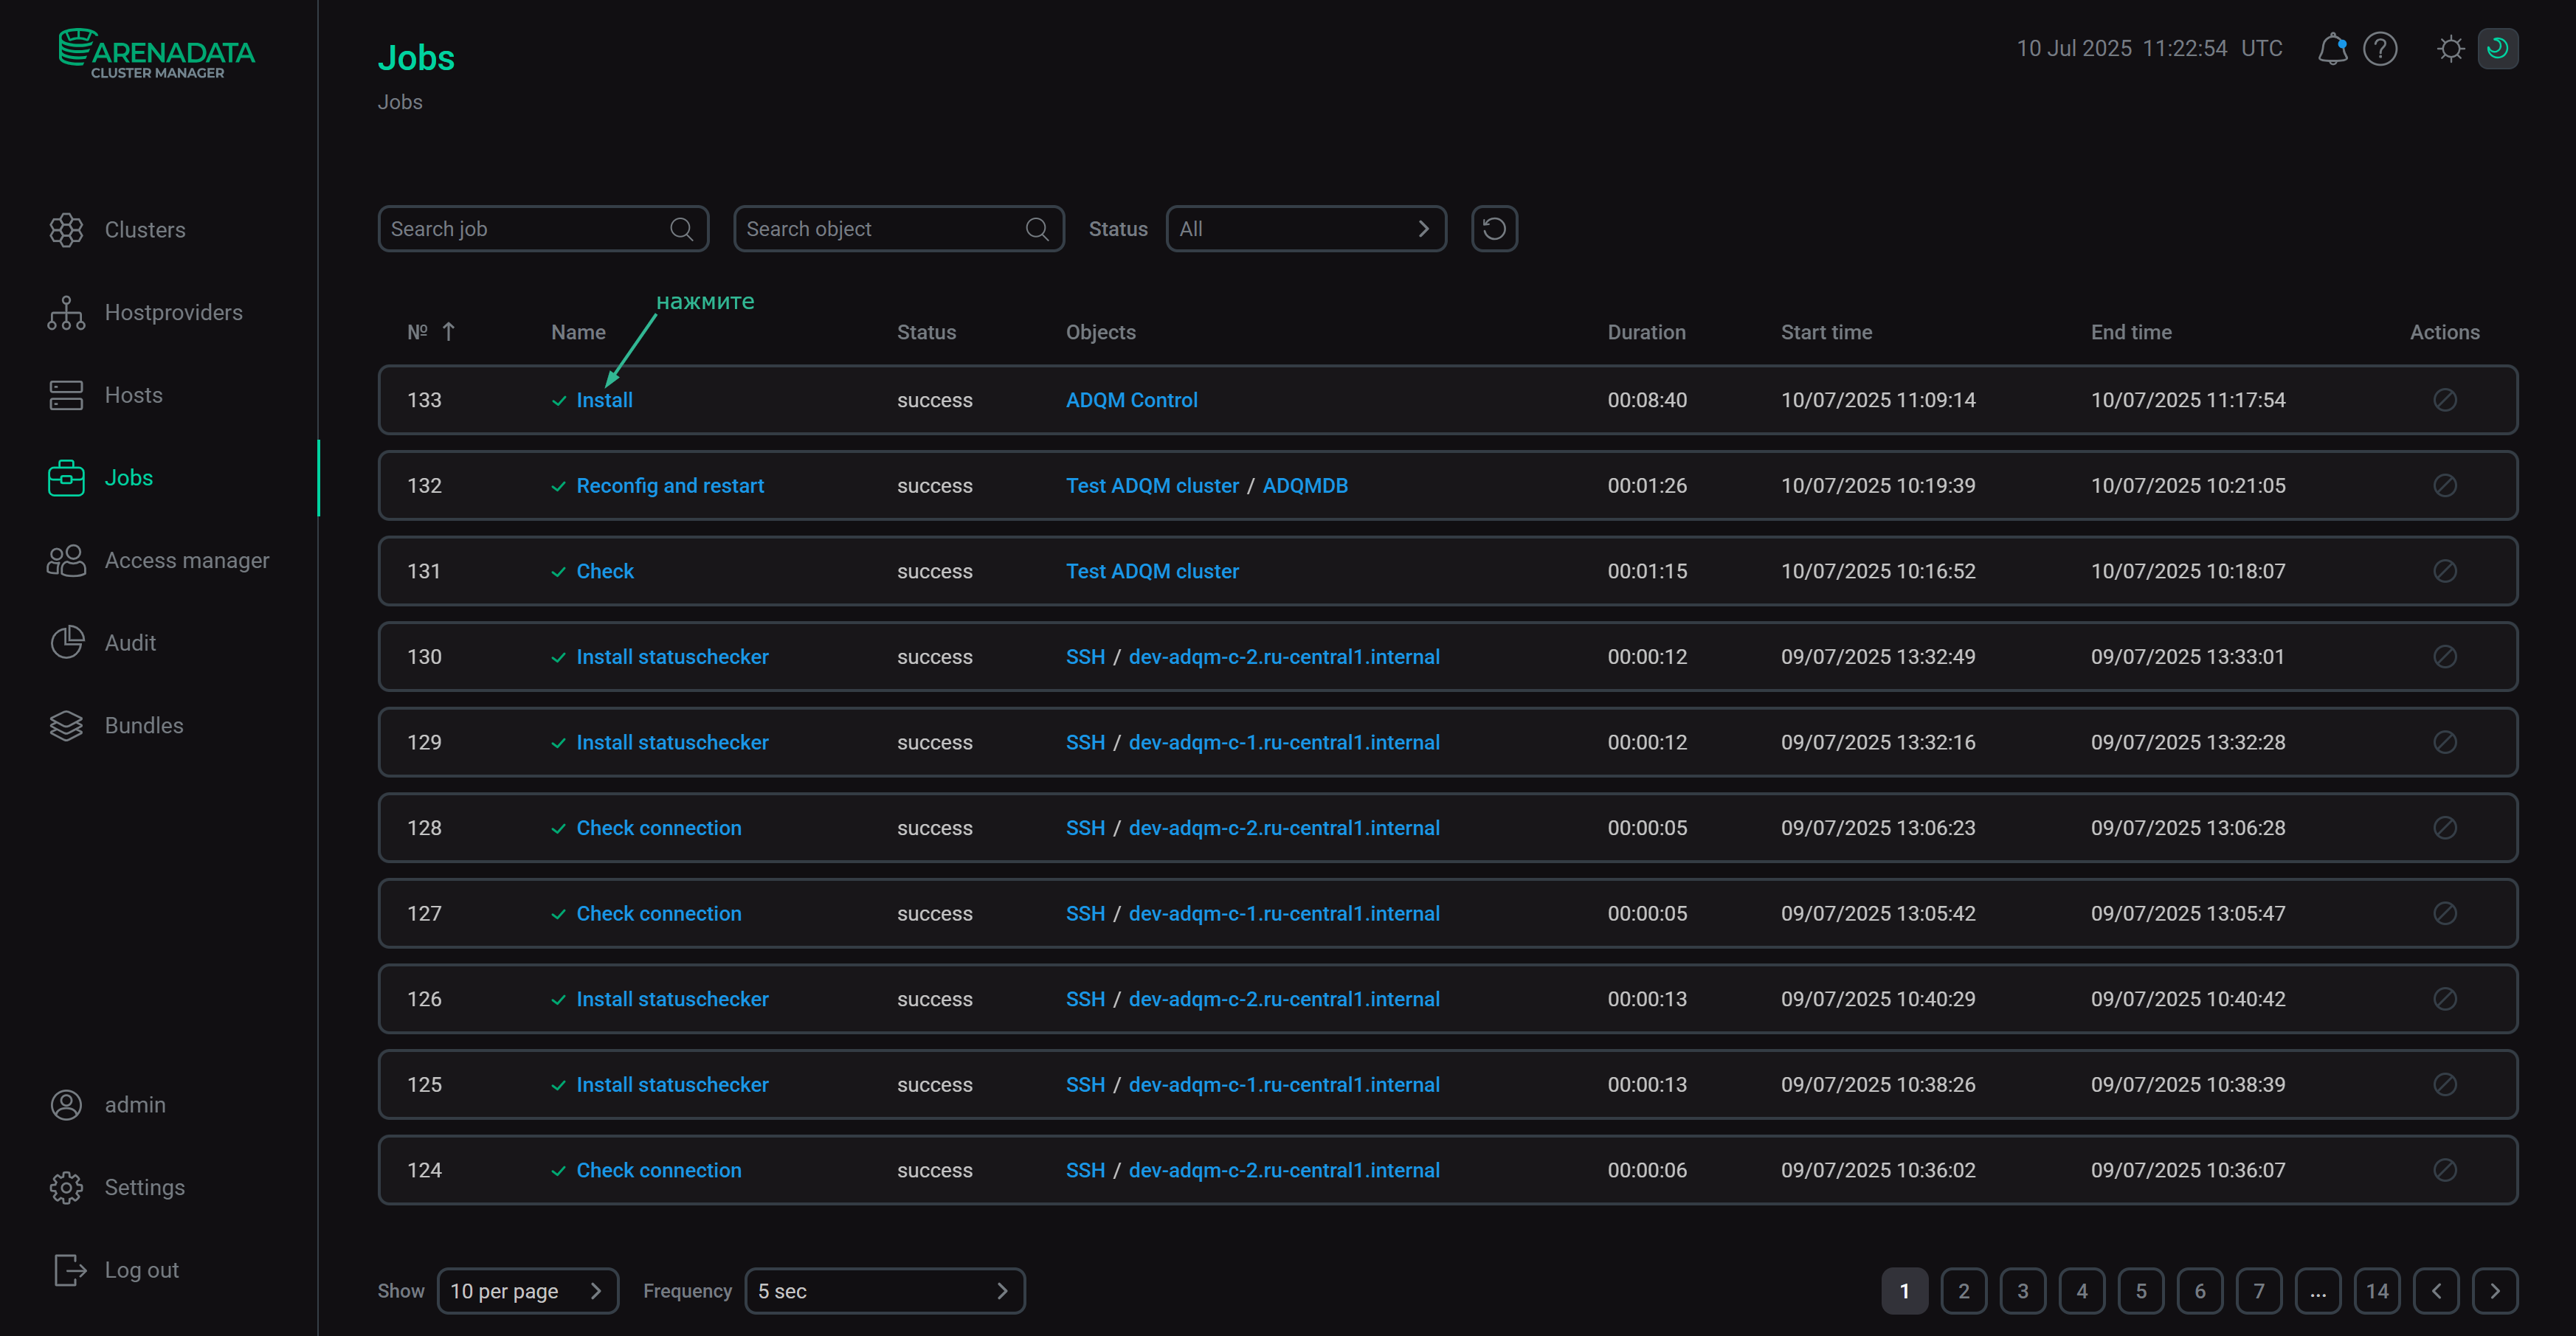The height and width of the screenshot is (1336, 2576).
Task: Expand the 10 per page dropdown
Action: [x=527, y=1291]
